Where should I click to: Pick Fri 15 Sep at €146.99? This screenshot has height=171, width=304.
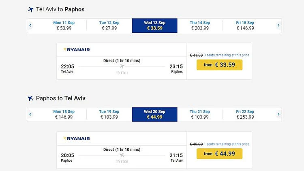pos(245,26)
